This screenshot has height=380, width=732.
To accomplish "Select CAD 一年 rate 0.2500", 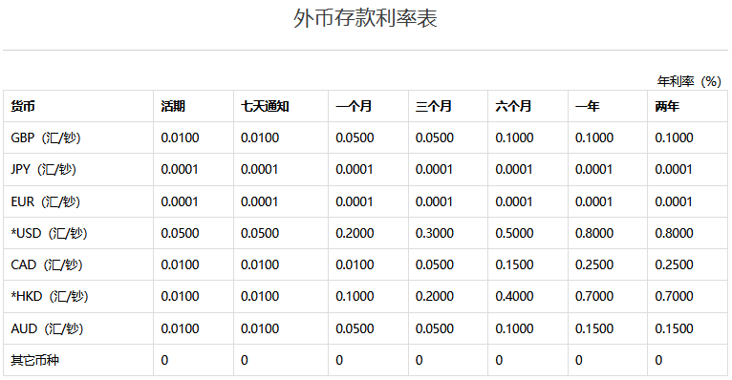I will pos(594,264).
